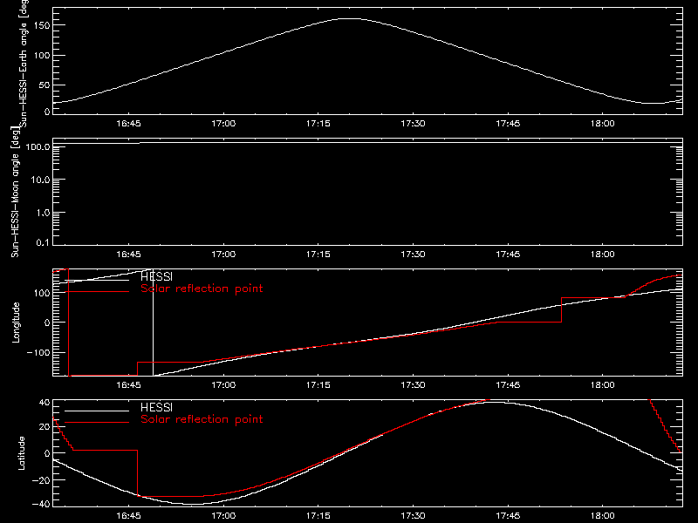Click the 150 tick on Earth angle axis

(x=42, y=26)
